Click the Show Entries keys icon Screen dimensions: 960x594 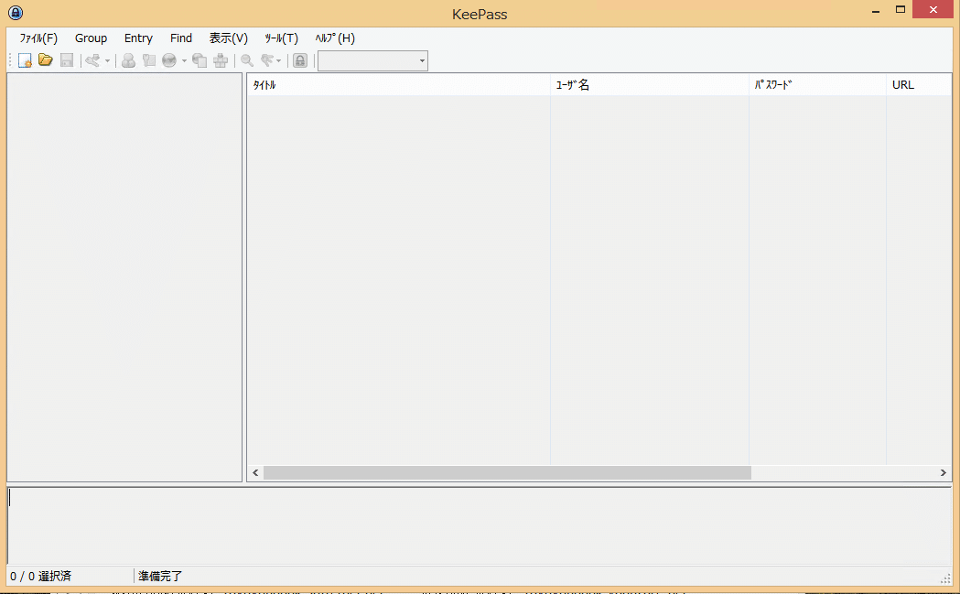pos(266,60)
